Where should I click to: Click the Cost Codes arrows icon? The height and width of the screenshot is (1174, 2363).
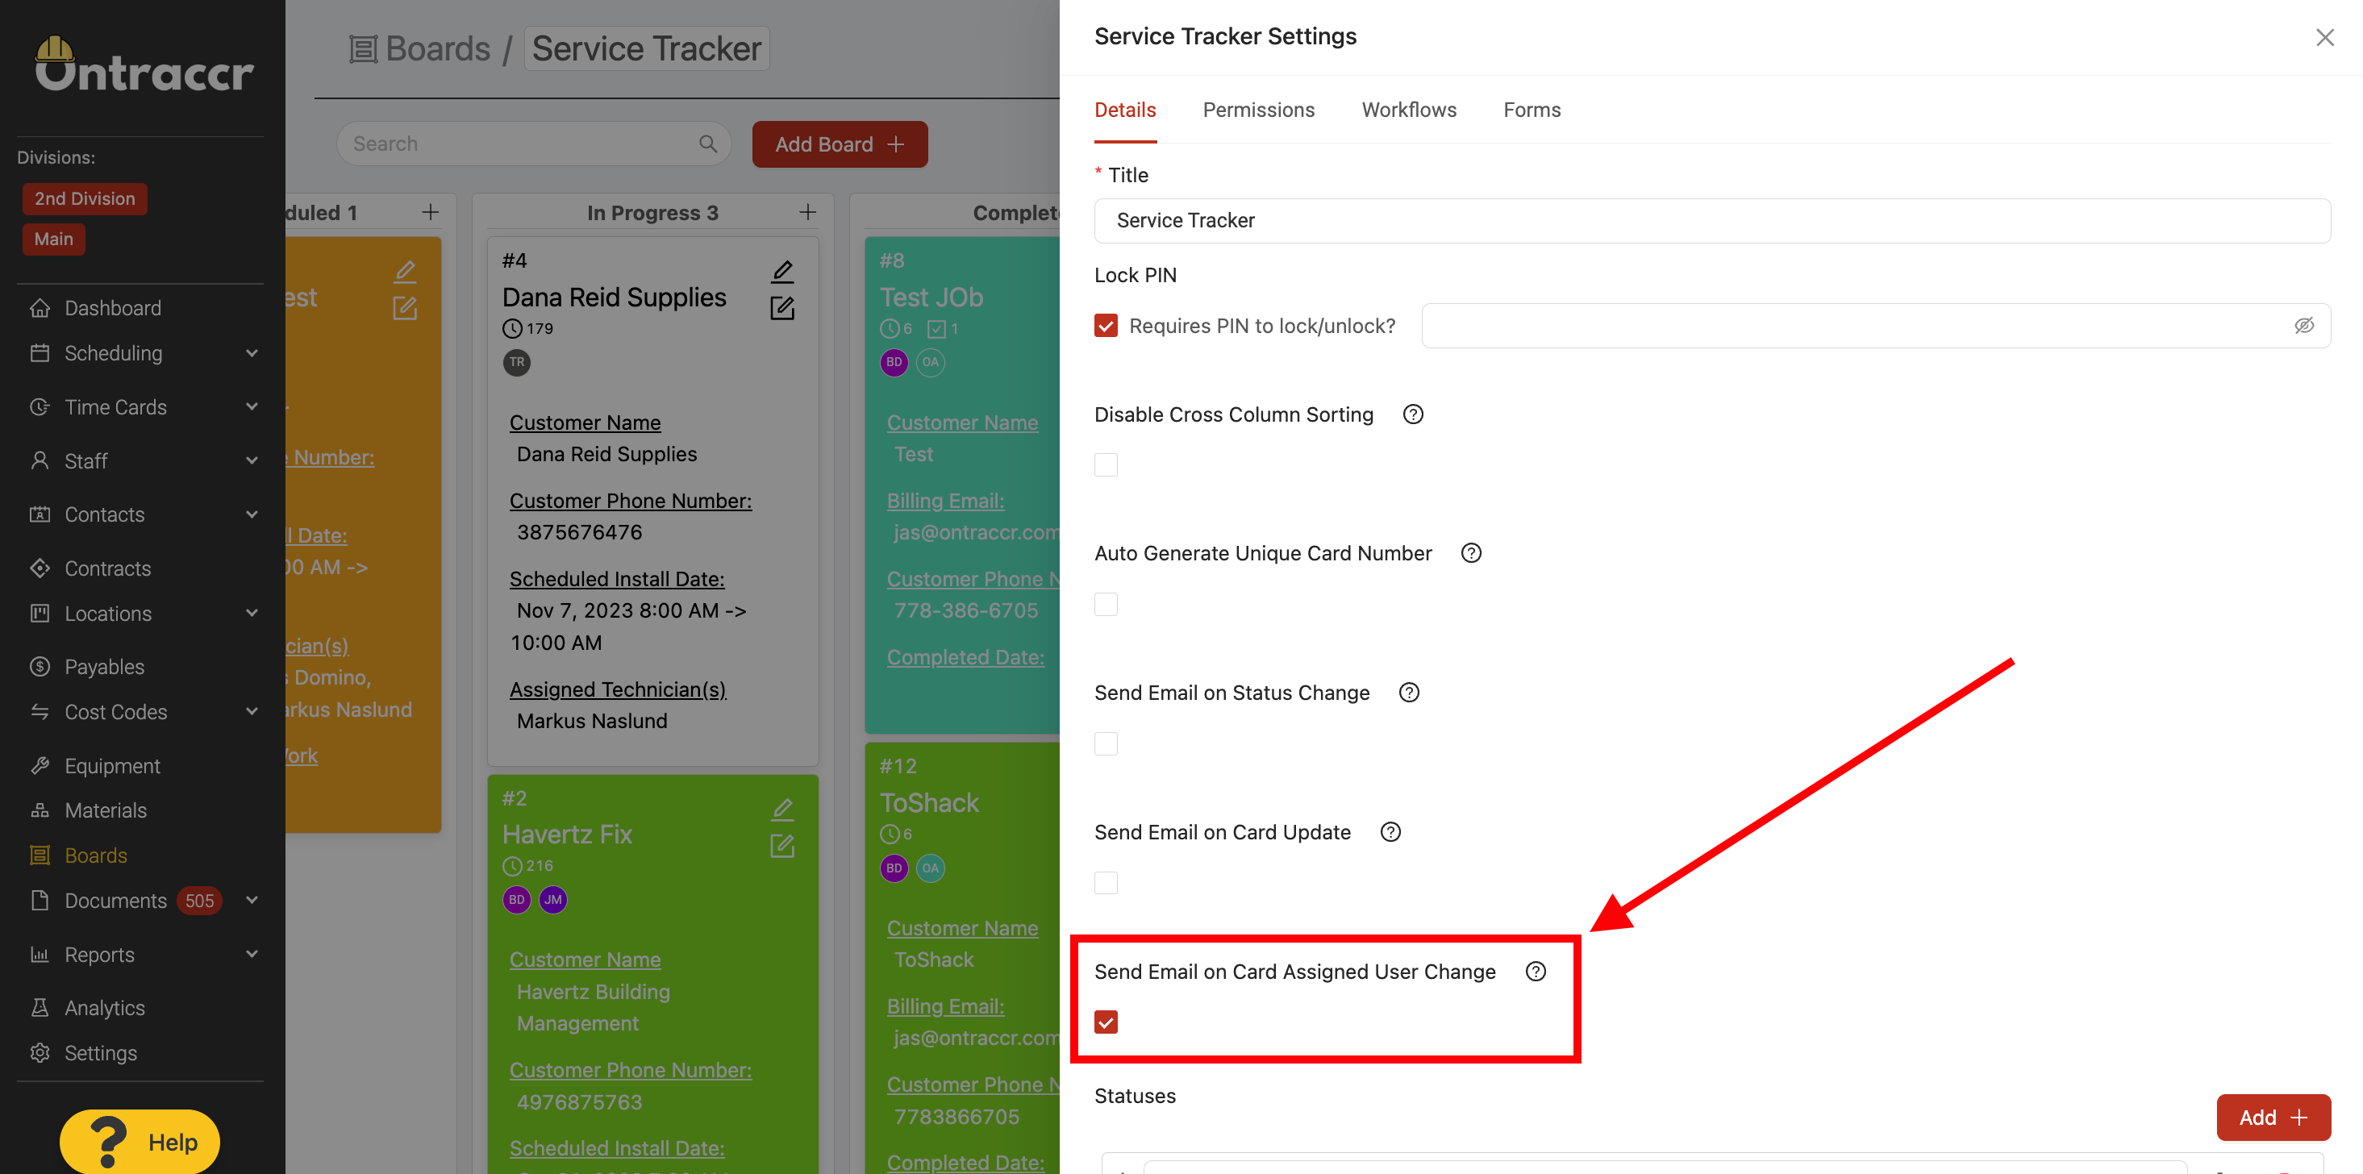coord(40,712)
